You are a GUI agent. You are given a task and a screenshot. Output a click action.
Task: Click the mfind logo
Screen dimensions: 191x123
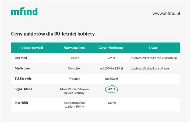24,11
